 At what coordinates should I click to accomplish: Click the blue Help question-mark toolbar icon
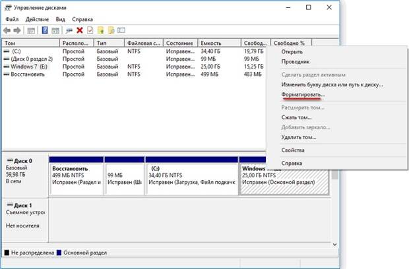[x=45, y=30]
